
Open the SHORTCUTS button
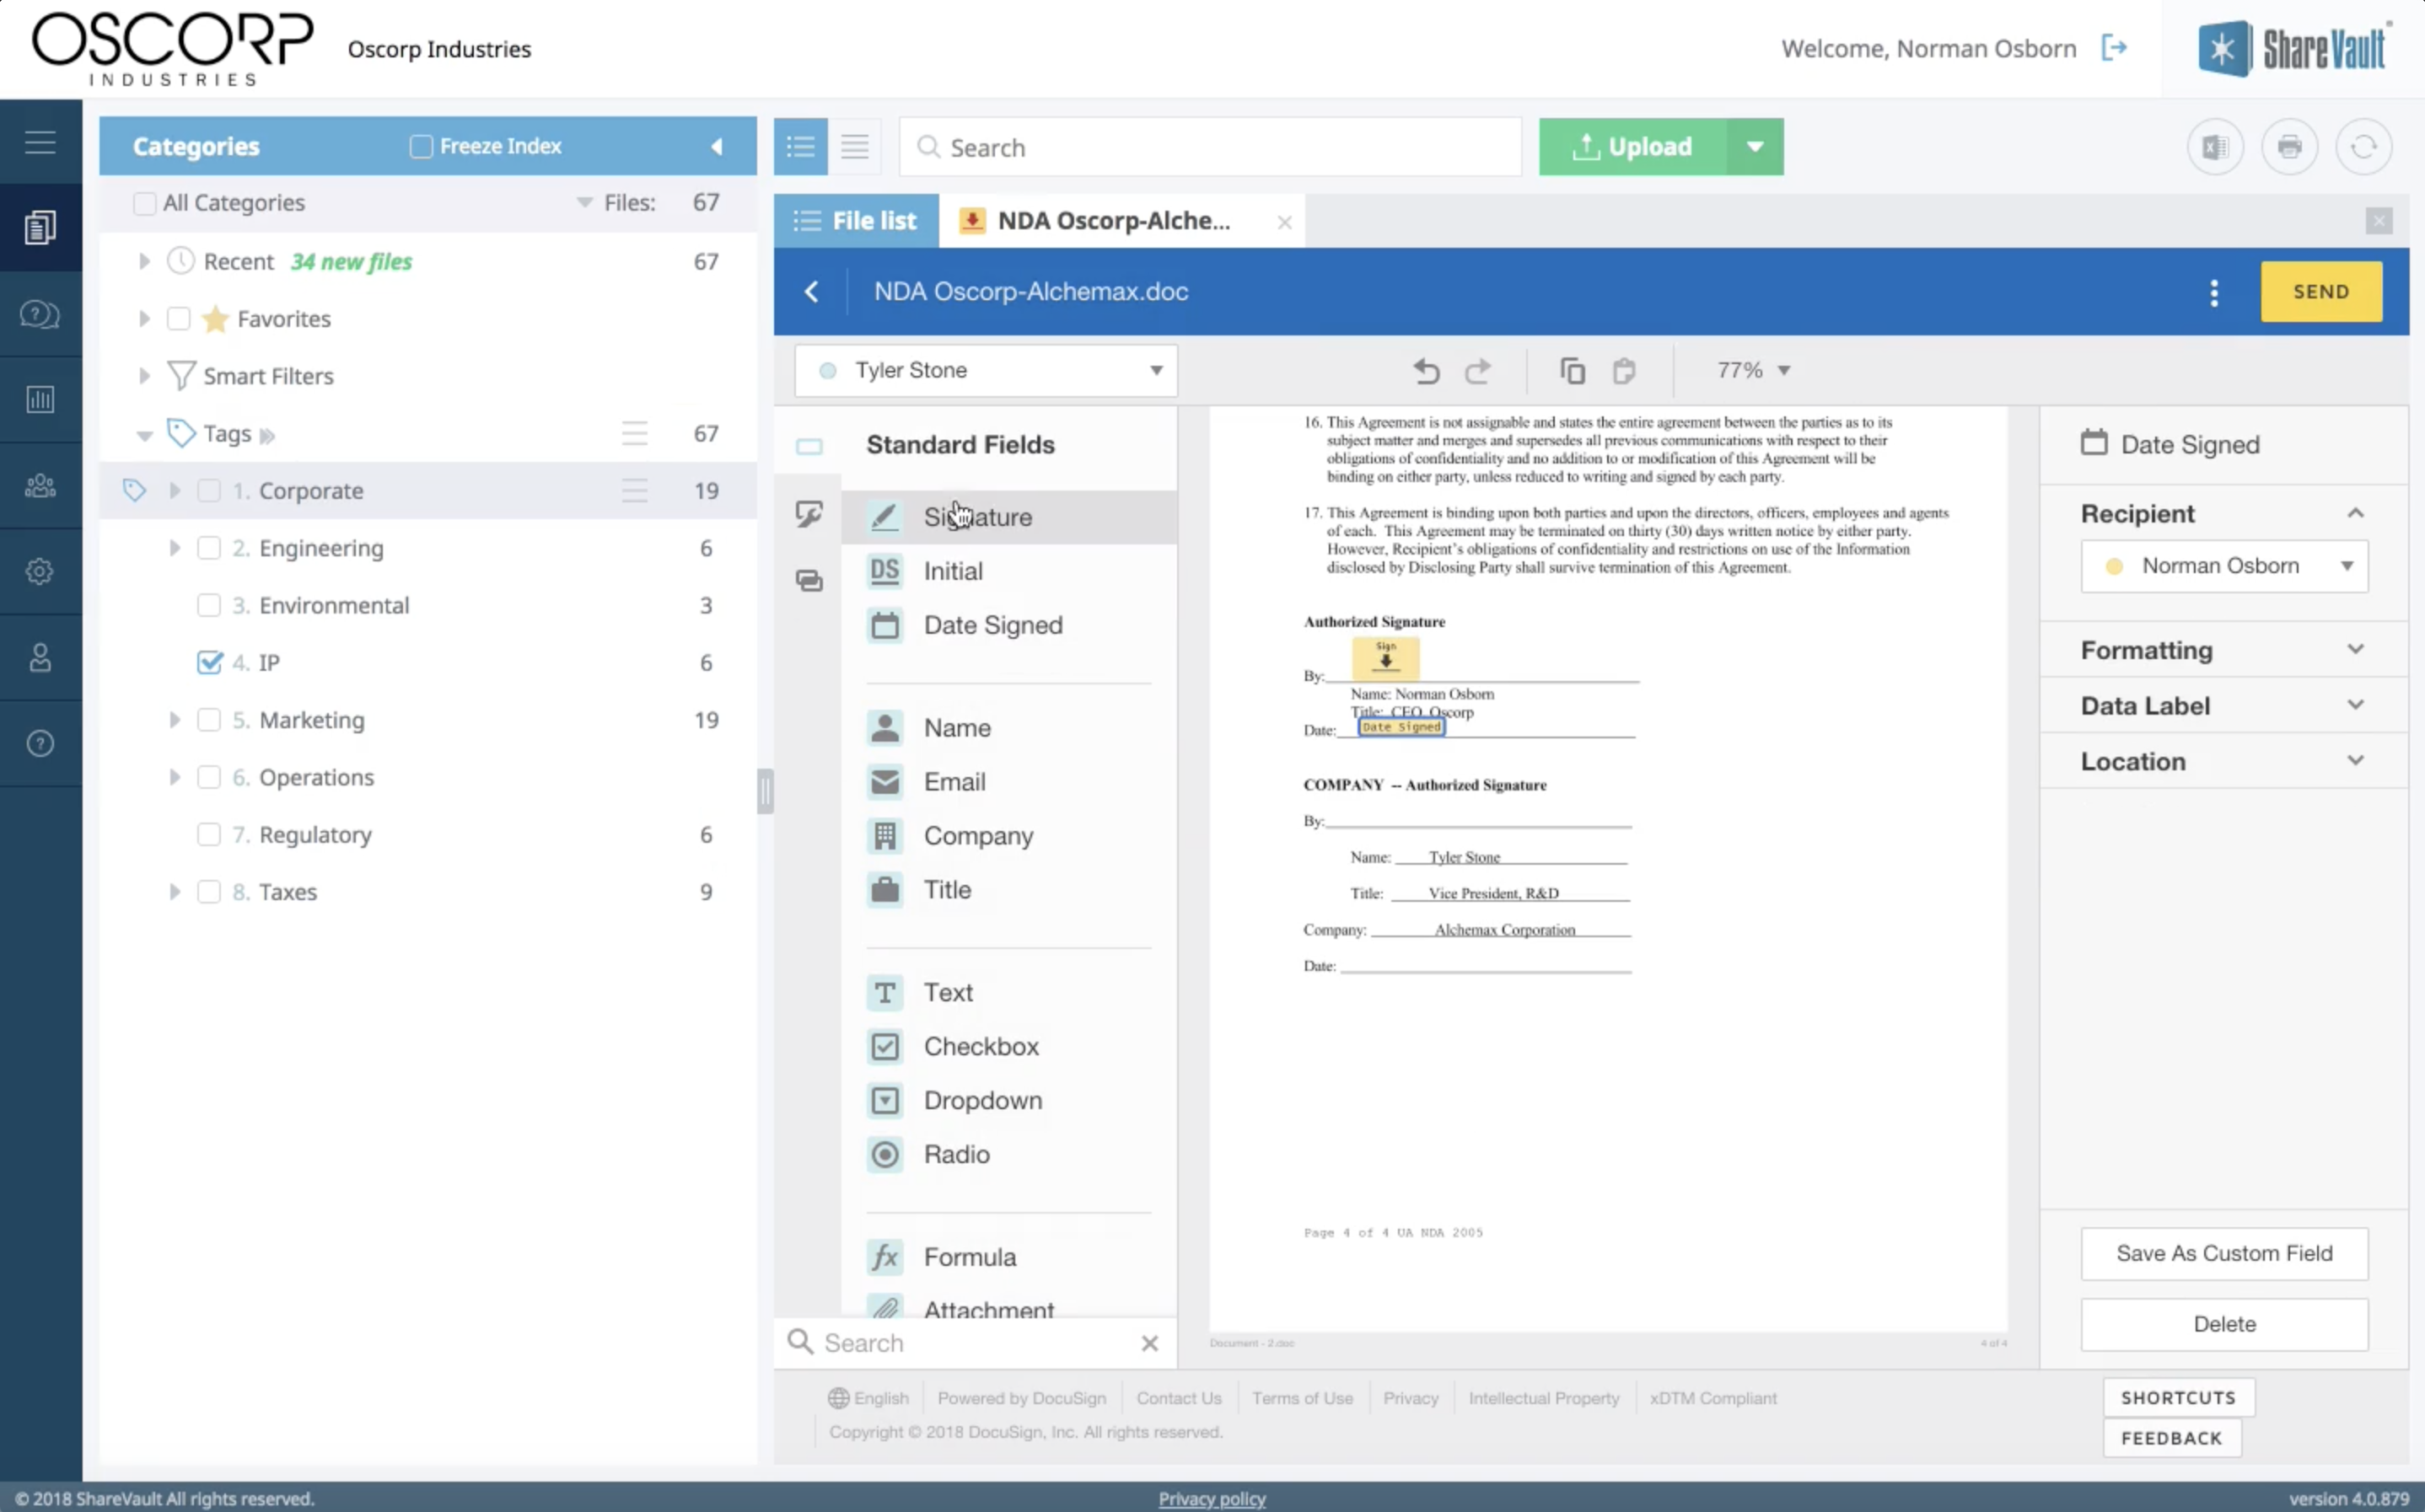pyautogui.click(x=2178, y=1398)
